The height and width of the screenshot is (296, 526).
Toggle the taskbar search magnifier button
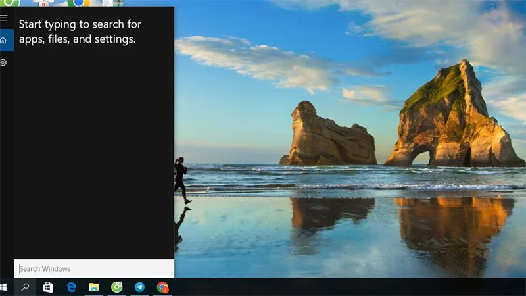(25, 287)
